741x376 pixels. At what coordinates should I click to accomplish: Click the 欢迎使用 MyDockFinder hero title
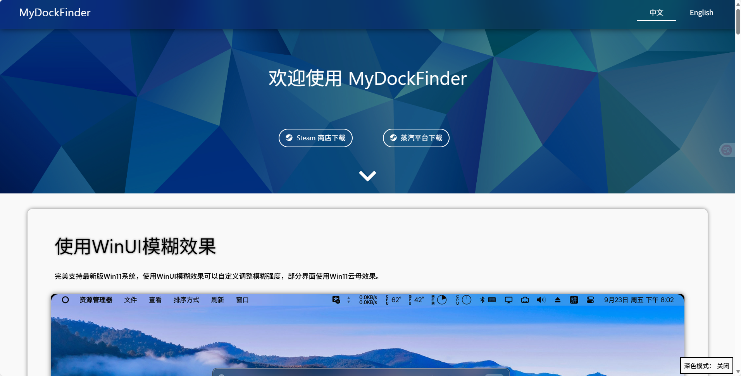click(367, 79)
